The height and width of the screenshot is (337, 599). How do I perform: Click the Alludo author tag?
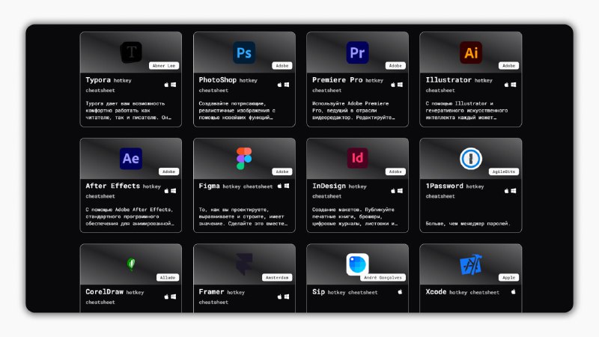coord(167,277)
